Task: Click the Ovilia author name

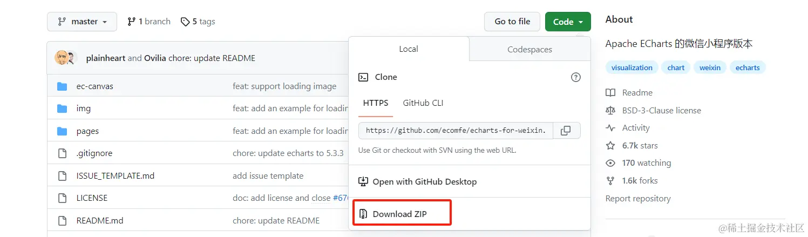Action: pos(155,58)
